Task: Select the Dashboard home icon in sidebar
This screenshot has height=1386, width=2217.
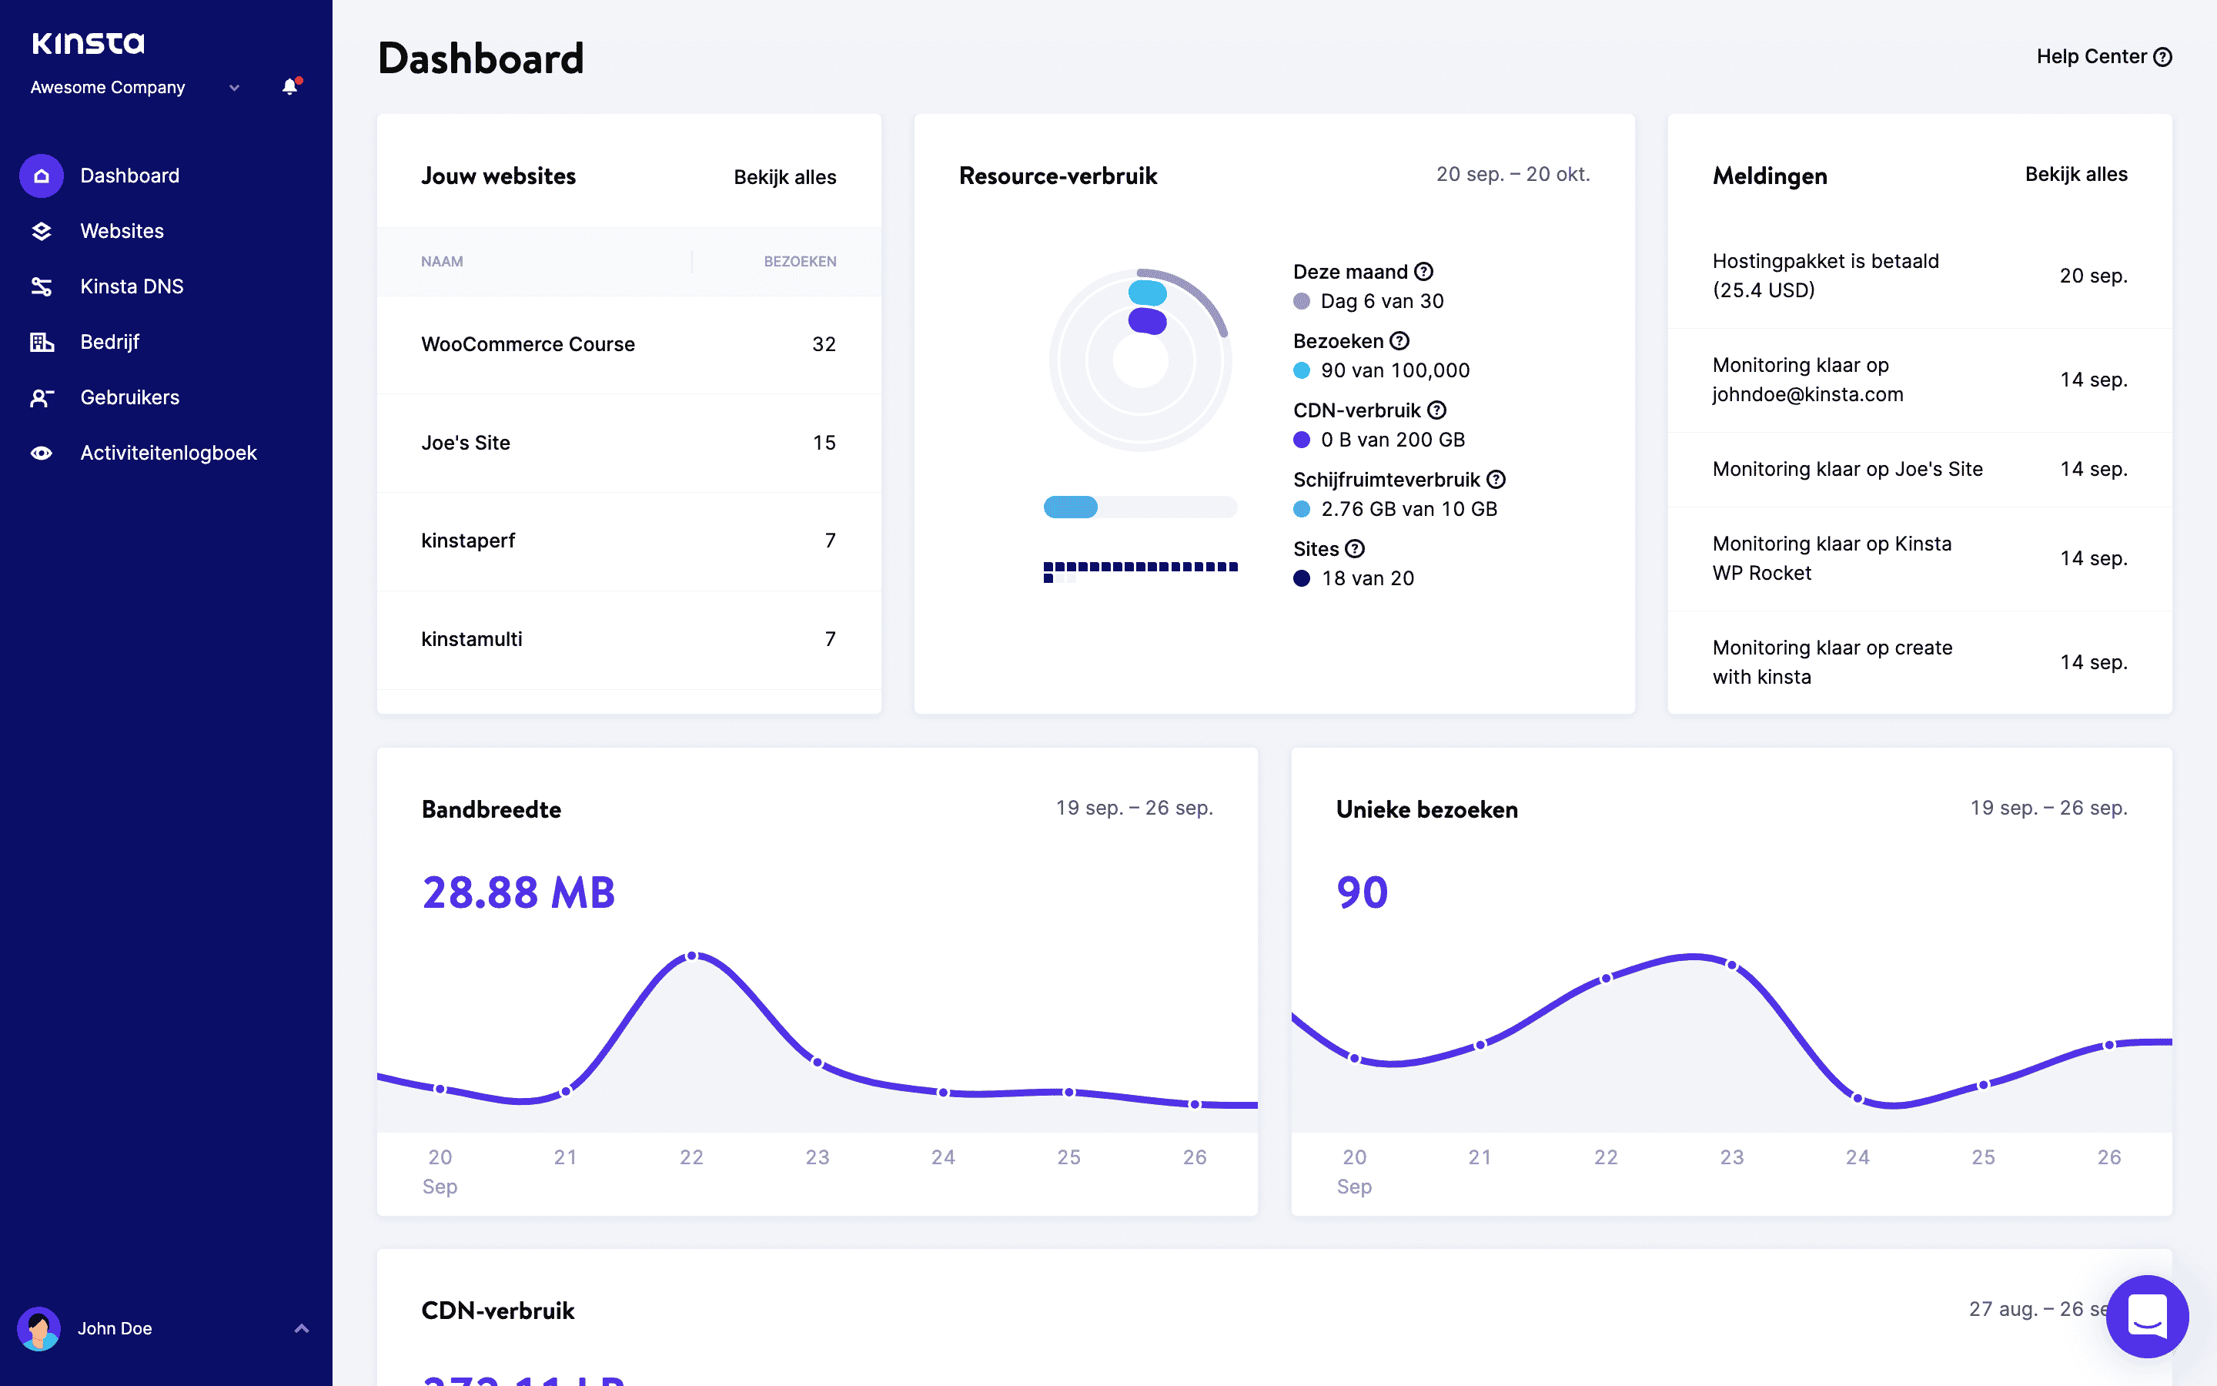Action: (40, 175)
